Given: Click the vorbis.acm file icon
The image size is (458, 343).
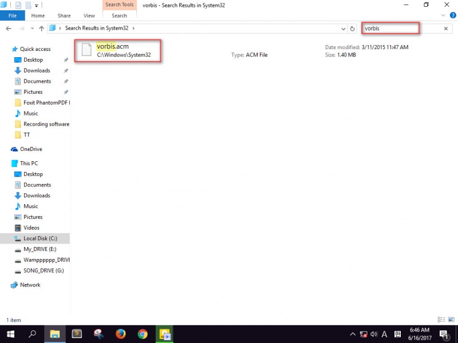Looking at the screenshot, I should pos(86,50).
